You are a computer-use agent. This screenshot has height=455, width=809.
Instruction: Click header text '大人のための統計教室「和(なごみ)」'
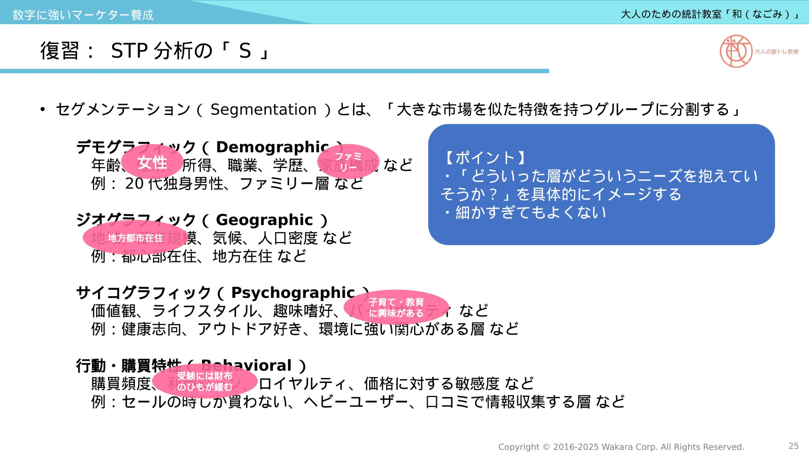click(709, 14)
